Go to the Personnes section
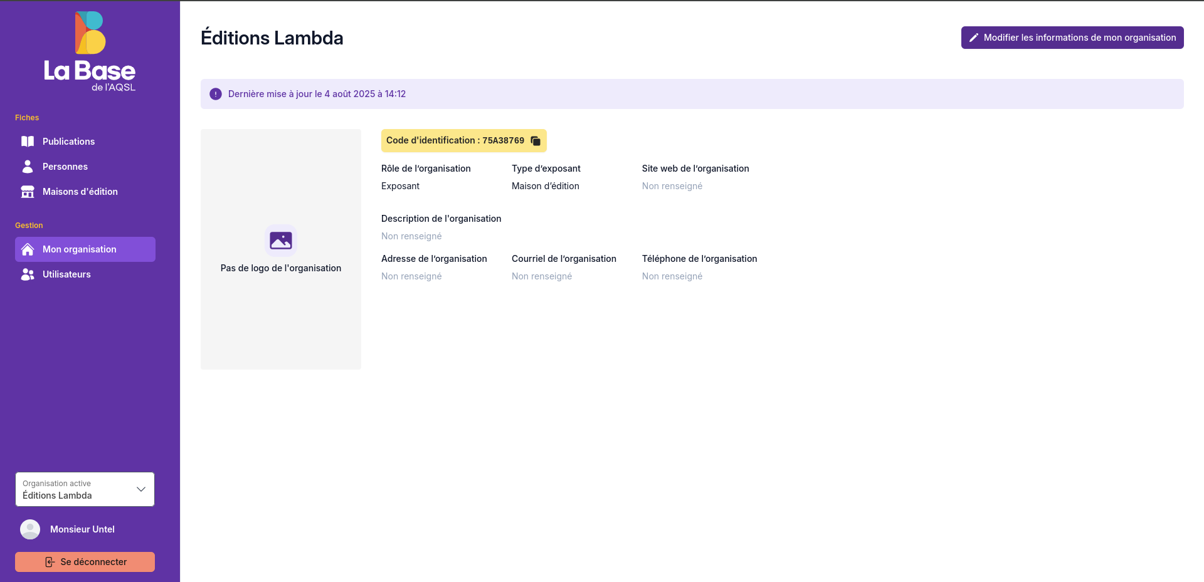1204x582 pixels. click(x=65, y=167)
